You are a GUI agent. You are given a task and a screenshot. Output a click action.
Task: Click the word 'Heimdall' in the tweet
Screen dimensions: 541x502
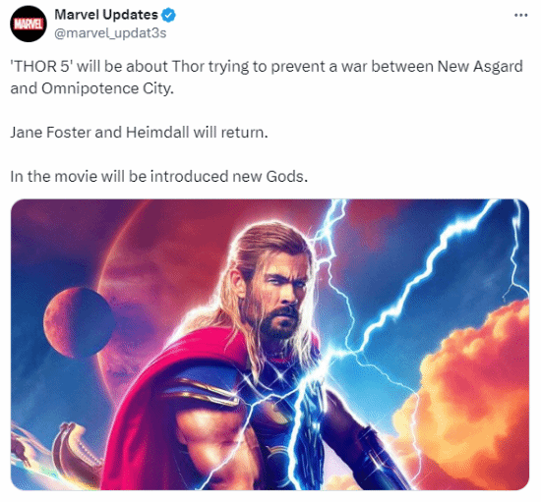(157, 133)
